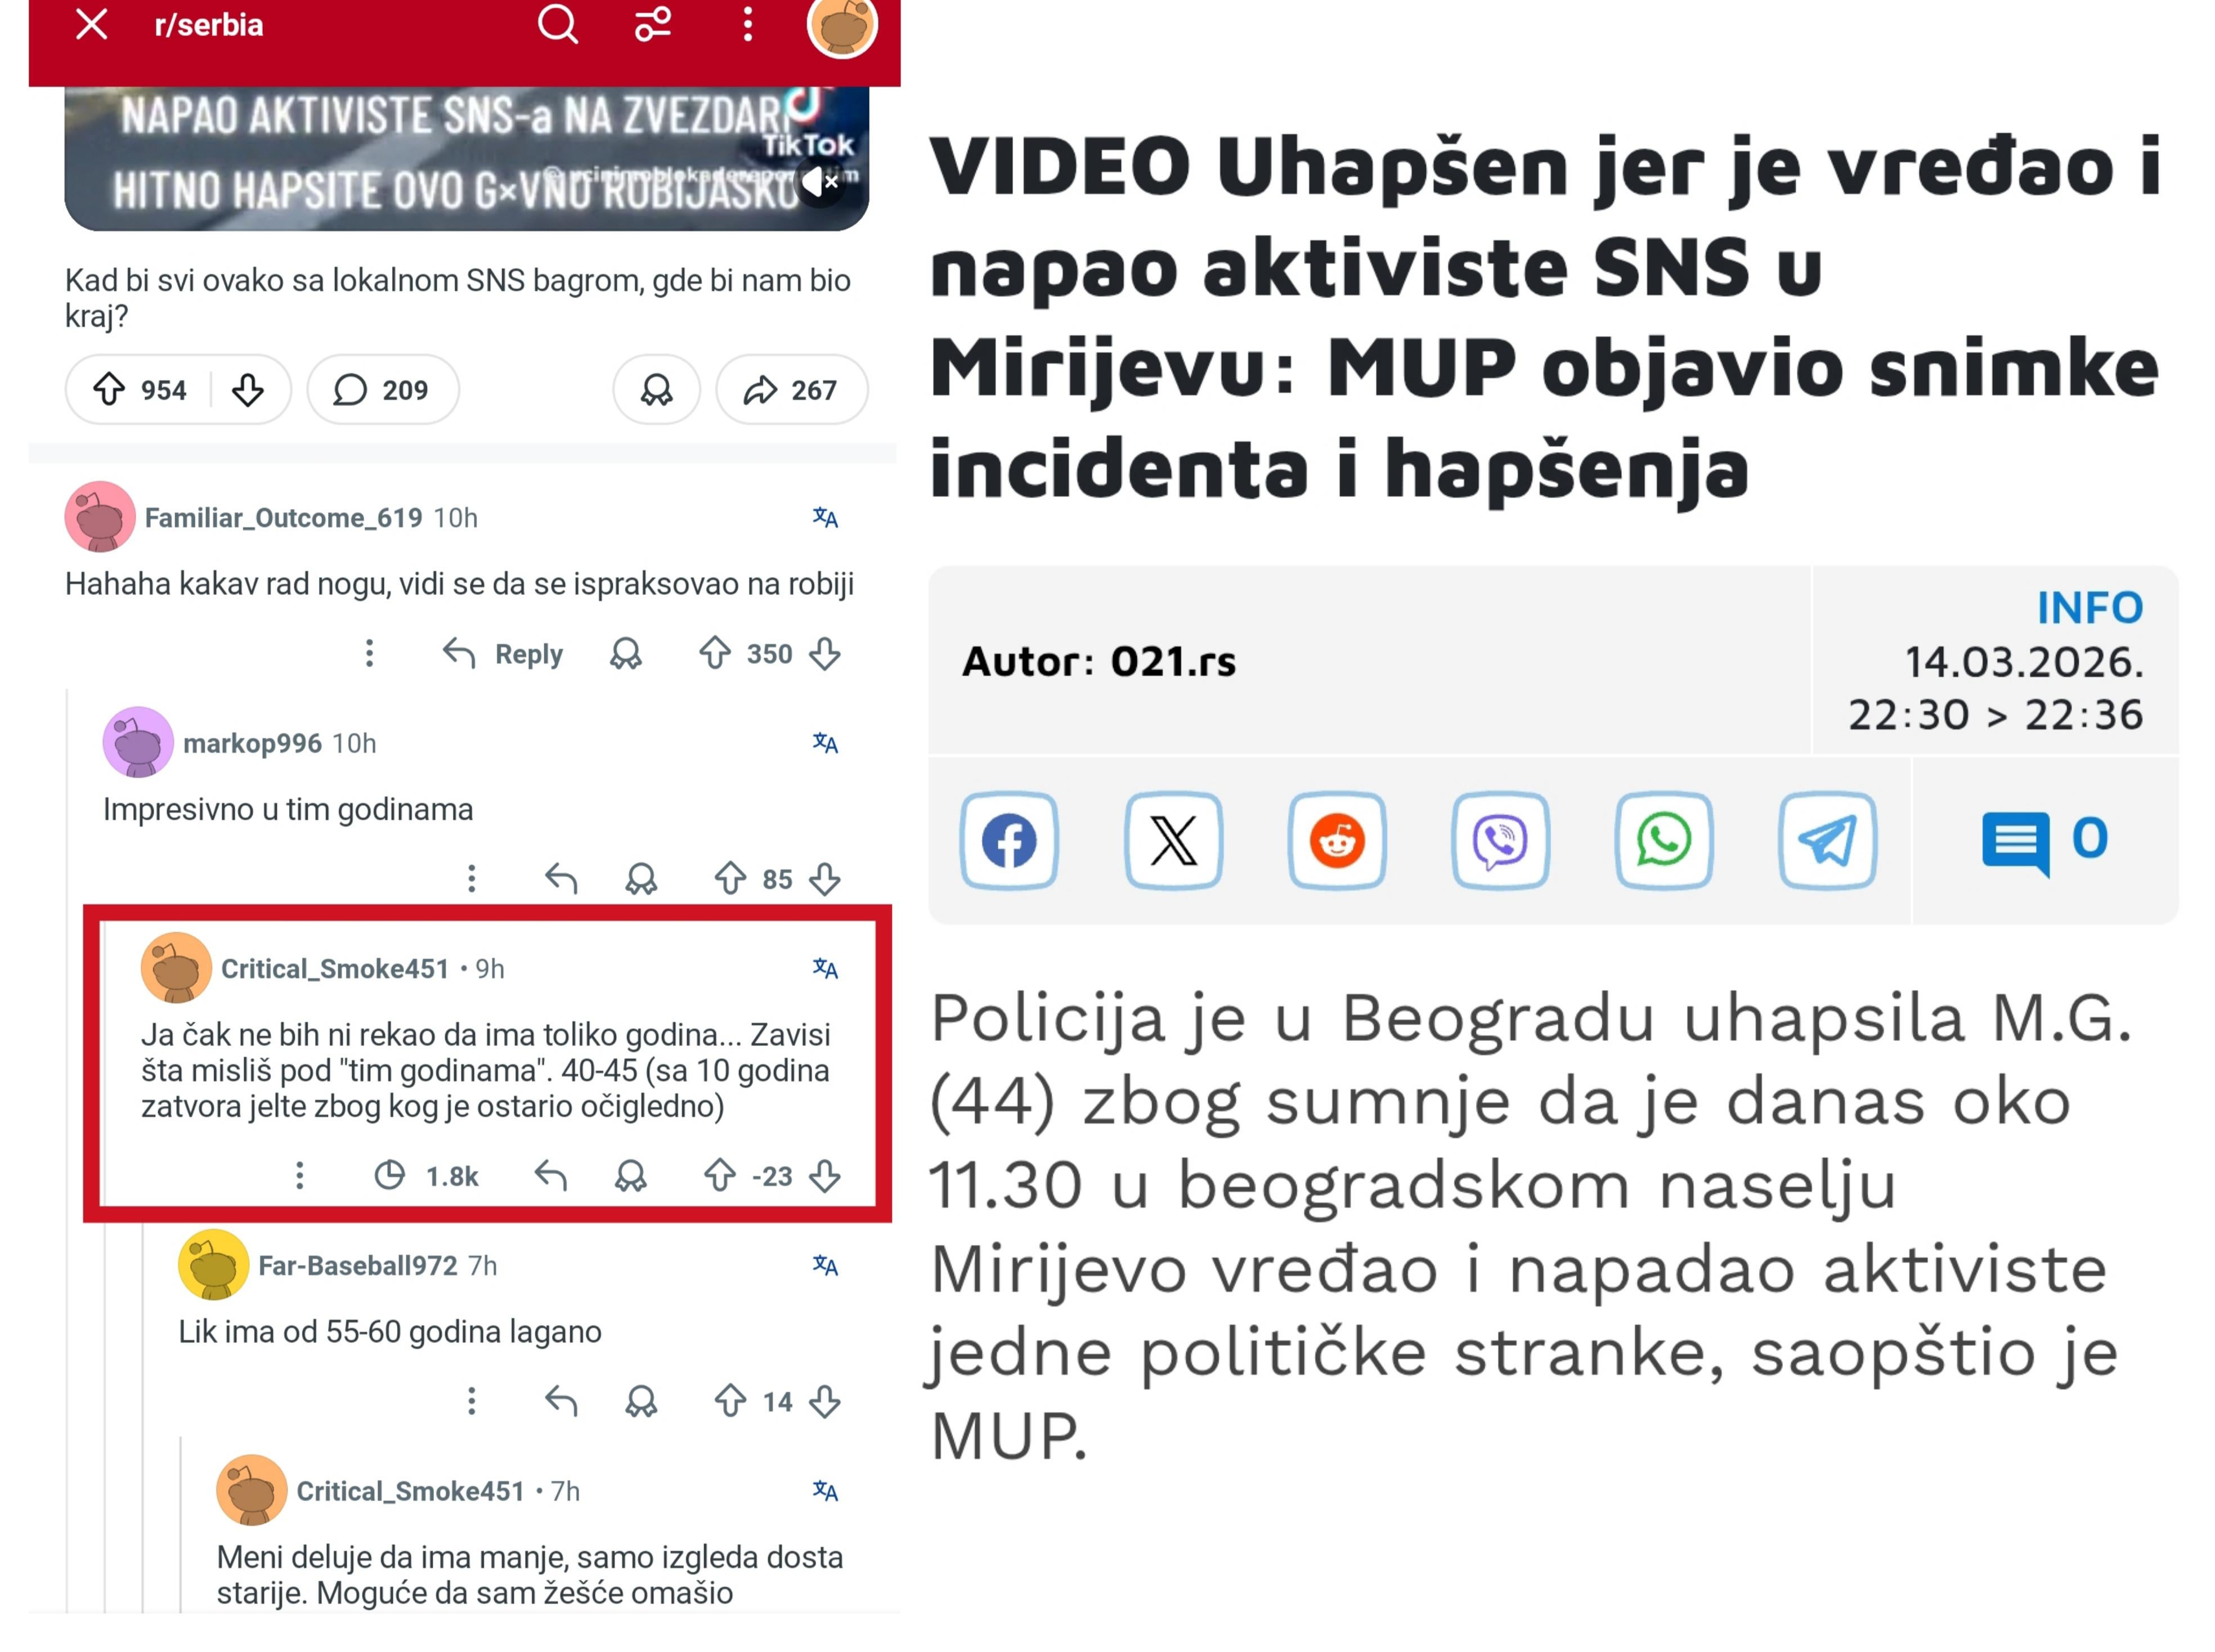Reply to Familiar_Outcome_619's comment
The width and height of the screenshot is (2215, 1652).
503,653
